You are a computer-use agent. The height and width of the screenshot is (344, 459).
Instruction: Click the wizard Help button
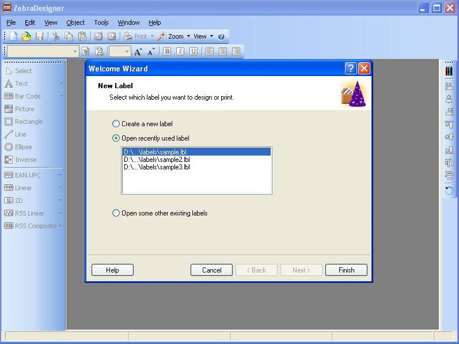click(112, 270)
